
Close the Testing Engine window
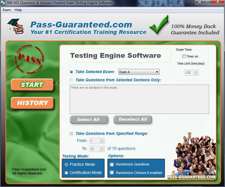(218, 2)
